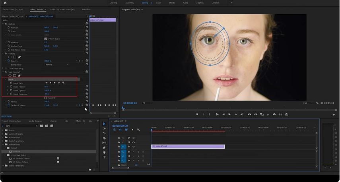This screenshot has width=340, height=182.
Task: Click the Effect Controls zoom scrollbar
Action: [103, 113]
